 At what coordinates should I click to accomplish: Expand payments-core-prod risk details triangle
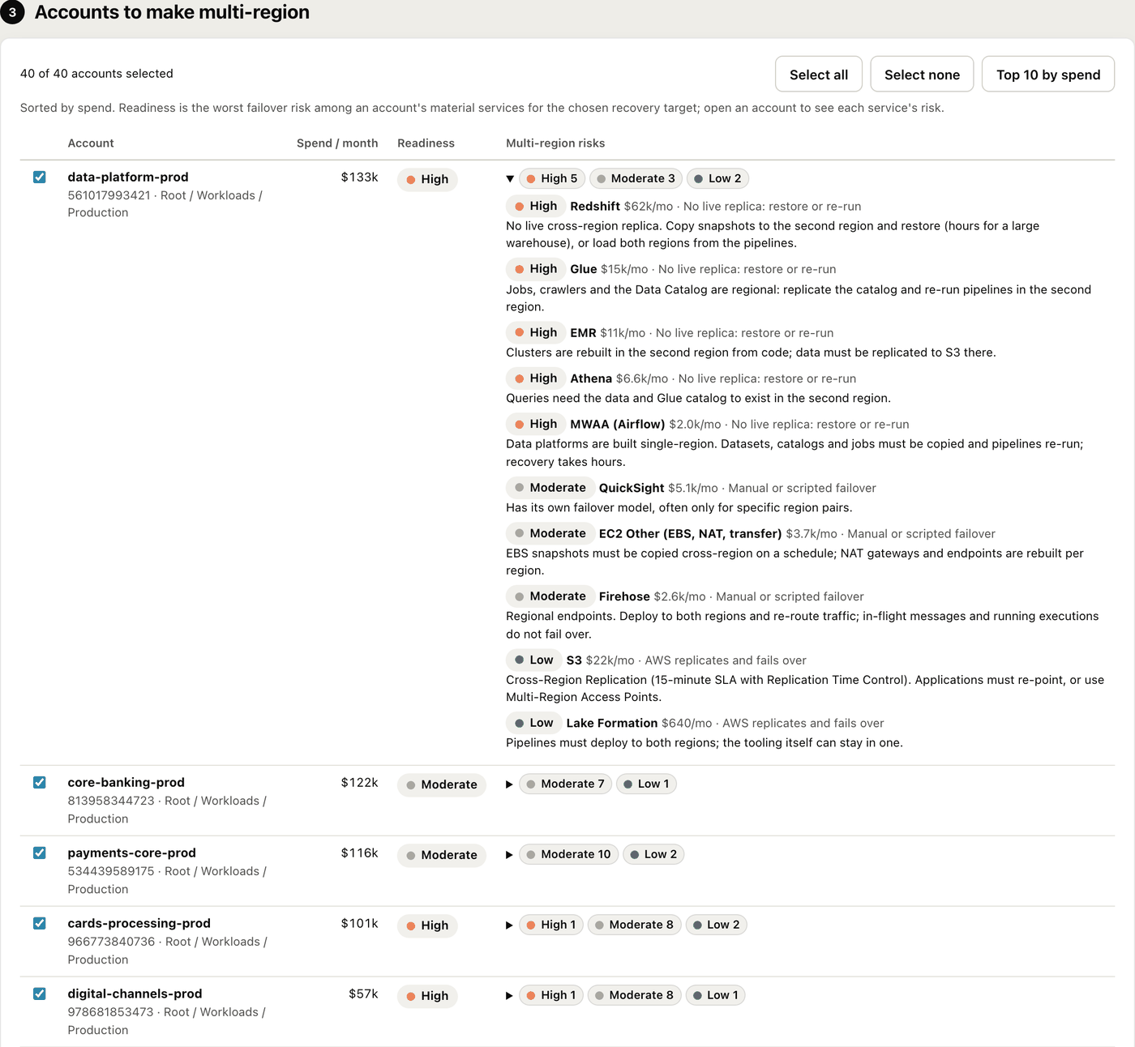pos(509,855)
